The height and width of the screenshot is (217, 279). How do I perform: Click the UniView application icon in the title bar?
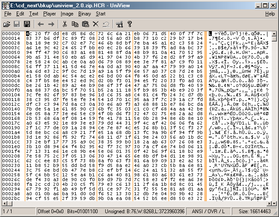[x=6, y=6]
